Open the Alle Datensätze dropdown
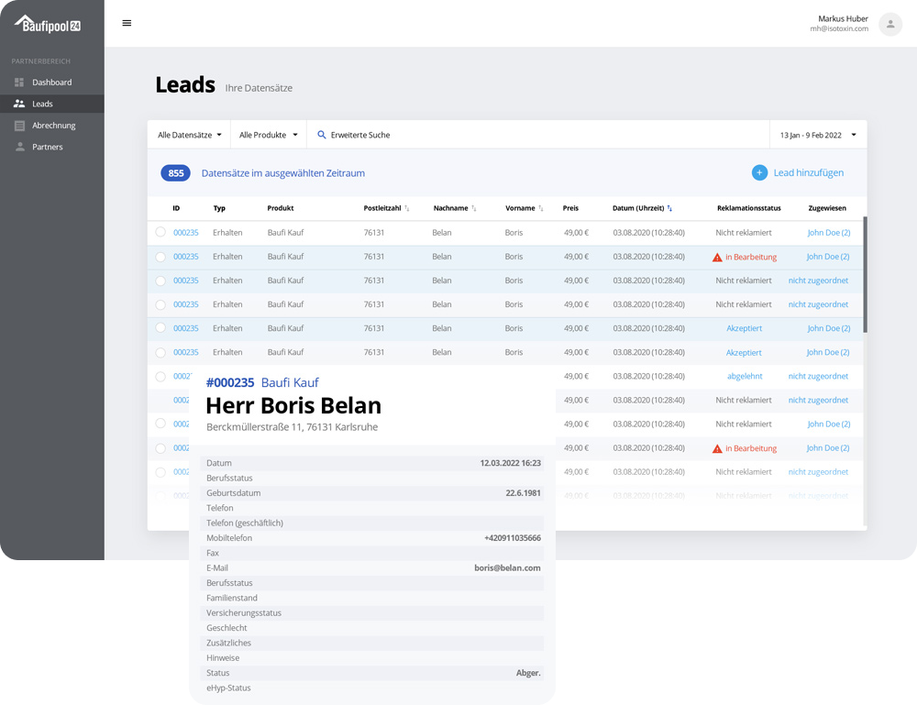 [x=190, y=135]
